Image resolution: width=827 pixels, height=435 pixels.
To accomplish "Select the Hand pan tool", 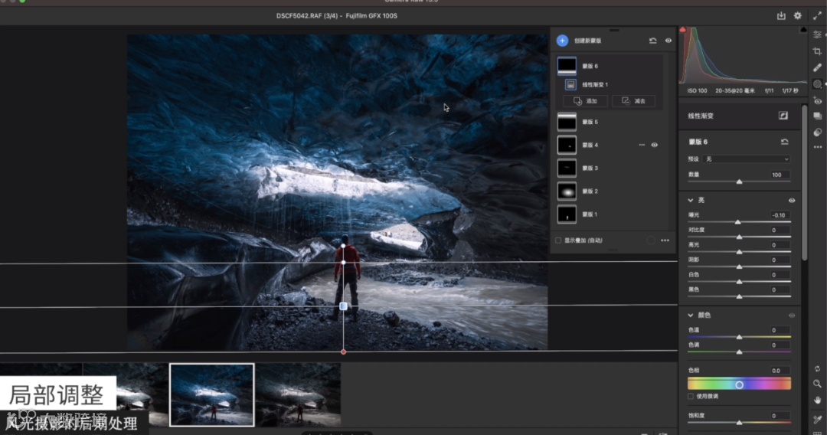I will (817, 401).
